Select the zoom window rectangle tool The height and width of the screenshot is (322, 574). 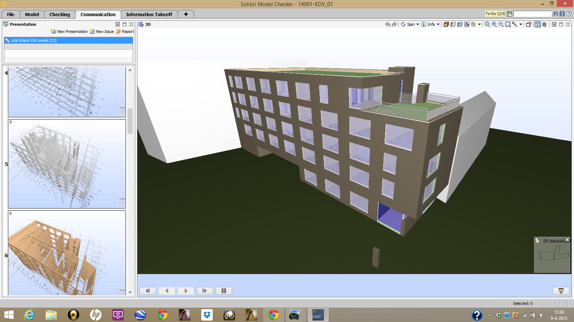(x=508, y=24)
